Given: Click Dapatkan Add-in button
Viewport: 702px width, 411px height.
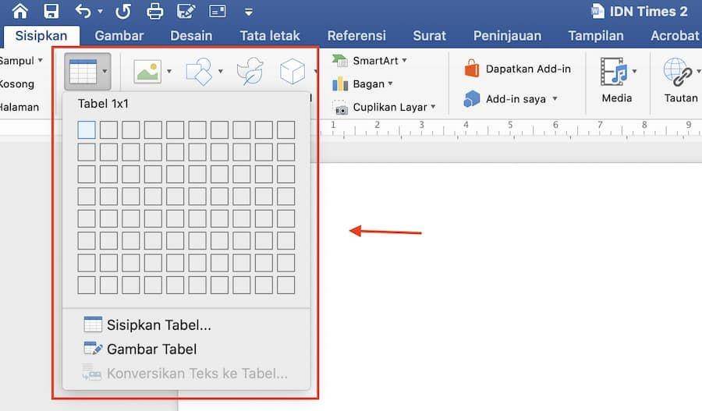Looking at the screenshot, I should click(517, 69).
